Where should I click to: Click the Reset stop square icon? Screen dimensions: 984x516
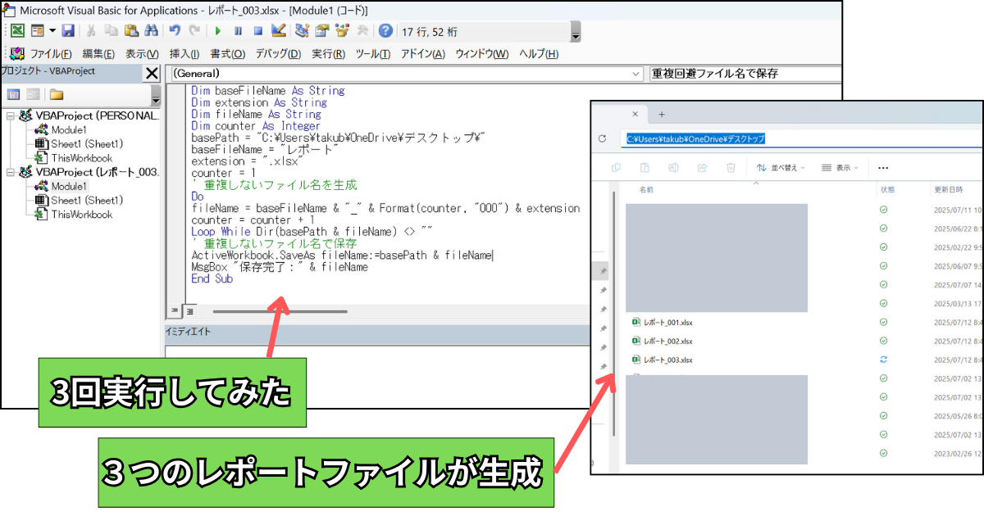[x=257, y=31]
